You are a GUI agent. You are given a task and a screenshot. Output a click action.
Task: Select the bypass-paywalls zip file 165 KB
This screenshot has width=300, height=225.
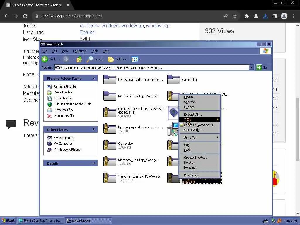coord(110,129)
